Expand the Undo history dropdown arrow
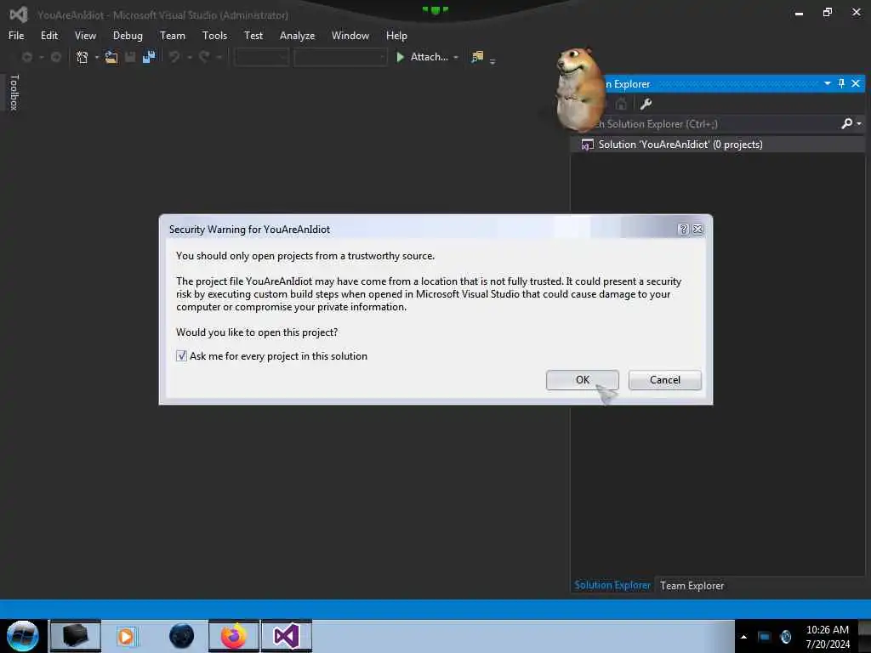This screenshot has height=653, width=871. click(x=190, y=57)
